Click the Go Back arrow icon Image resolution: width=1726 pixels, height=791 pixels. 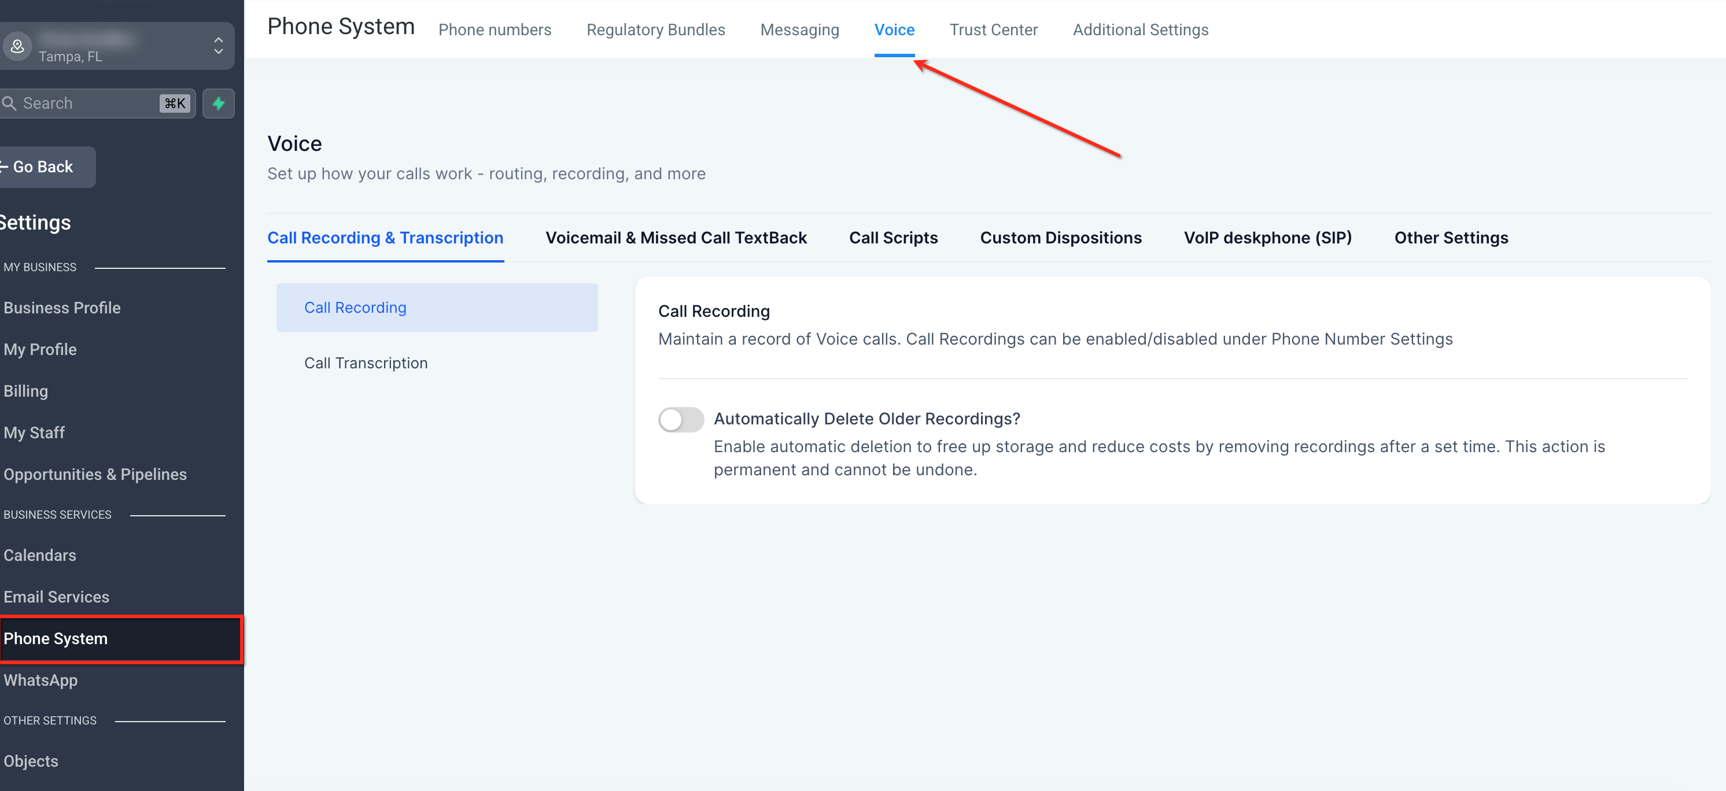point(3,167)
